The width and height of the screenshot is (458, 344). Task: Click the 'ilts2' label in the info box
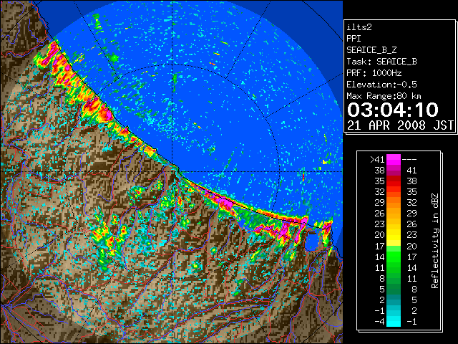click(359, 27)
